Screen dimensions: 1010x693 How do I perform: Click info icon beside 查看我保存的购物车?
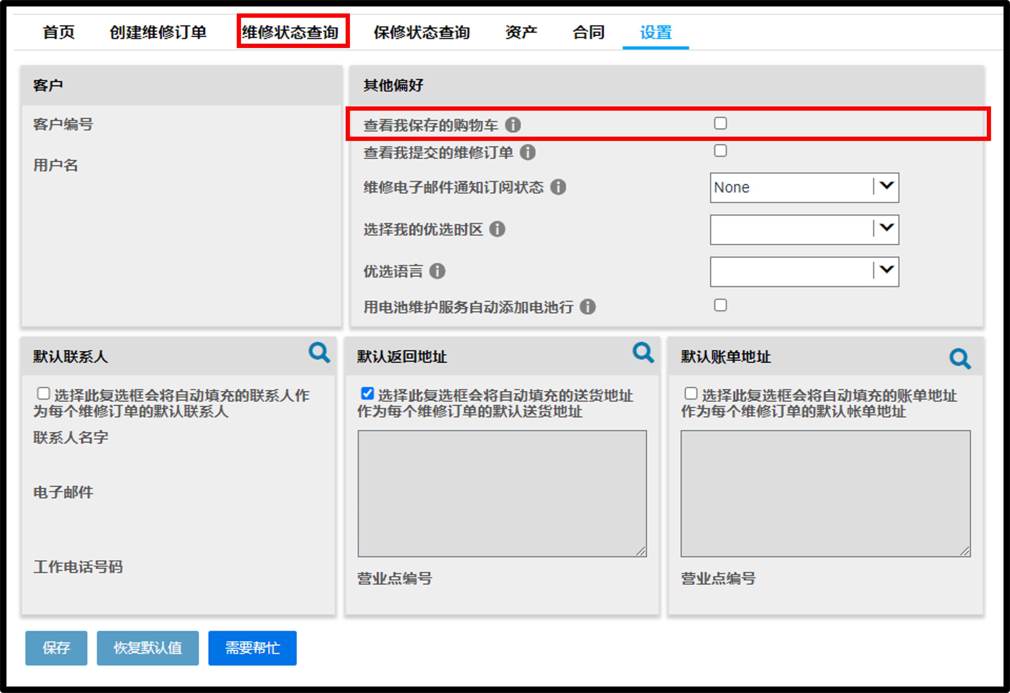pyautogui.click(x=513, y=125)
